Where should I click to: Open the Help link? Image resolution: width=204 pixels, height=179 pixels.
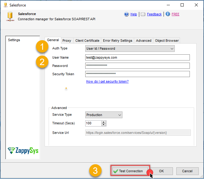(x=134, y=14)
